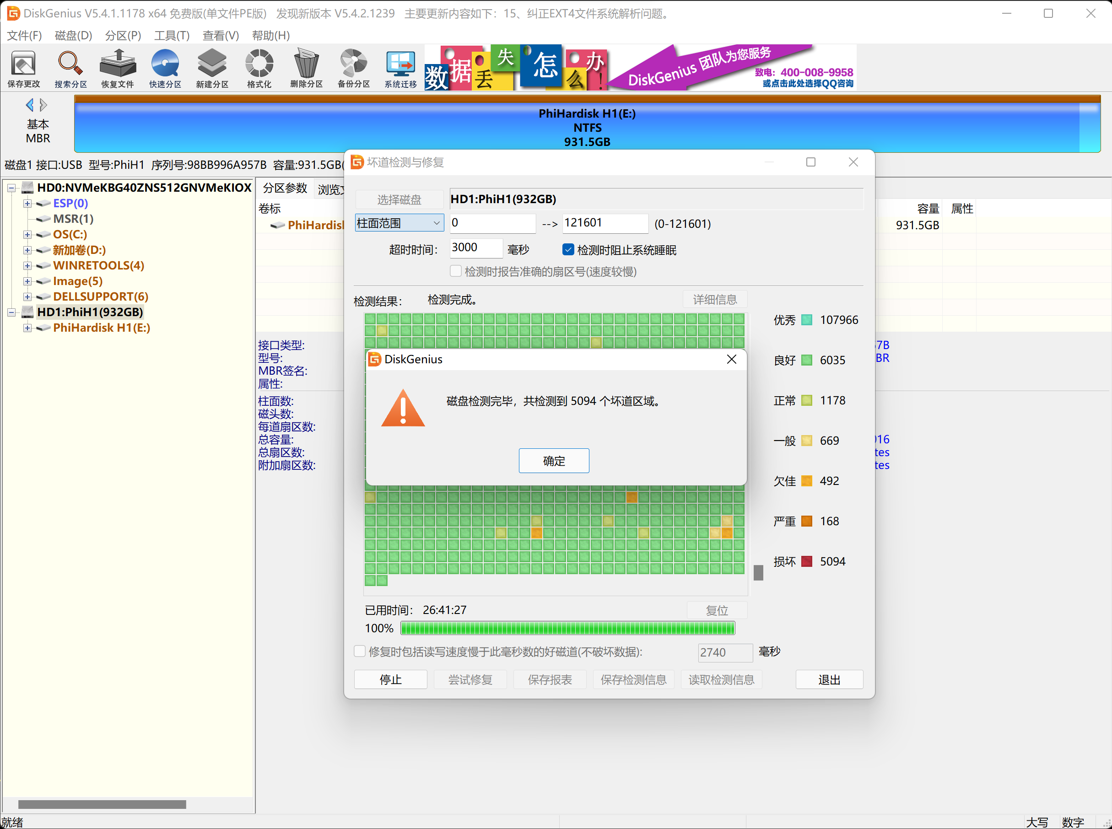The width and height of the screenshot is (1112, 829).
Task: Open the 搜索分区 magnifier tool
Action: pos(70,69)
